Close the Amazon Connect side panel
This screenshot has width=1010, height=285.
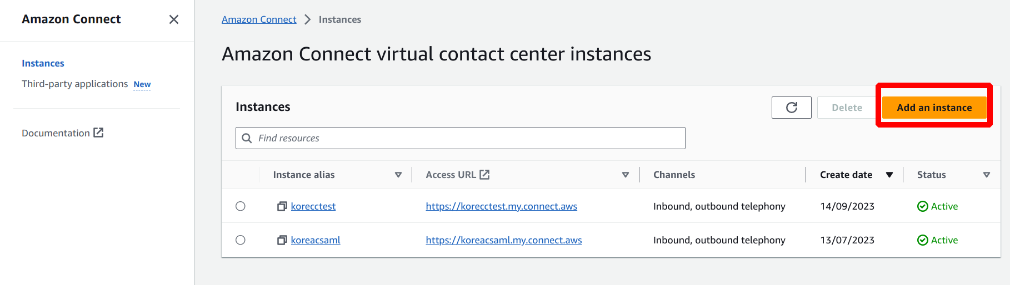tap(174, 19)
